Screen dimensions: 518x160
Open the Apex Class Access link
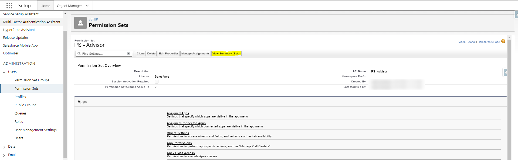(181, 153)
